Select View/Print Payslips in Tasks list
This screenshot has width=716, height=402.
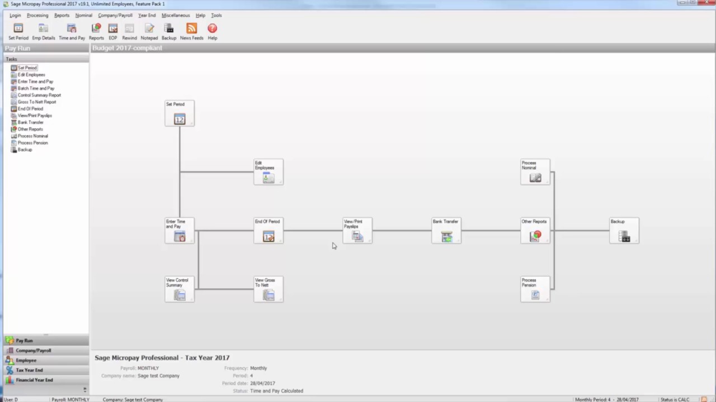point(31,116)
